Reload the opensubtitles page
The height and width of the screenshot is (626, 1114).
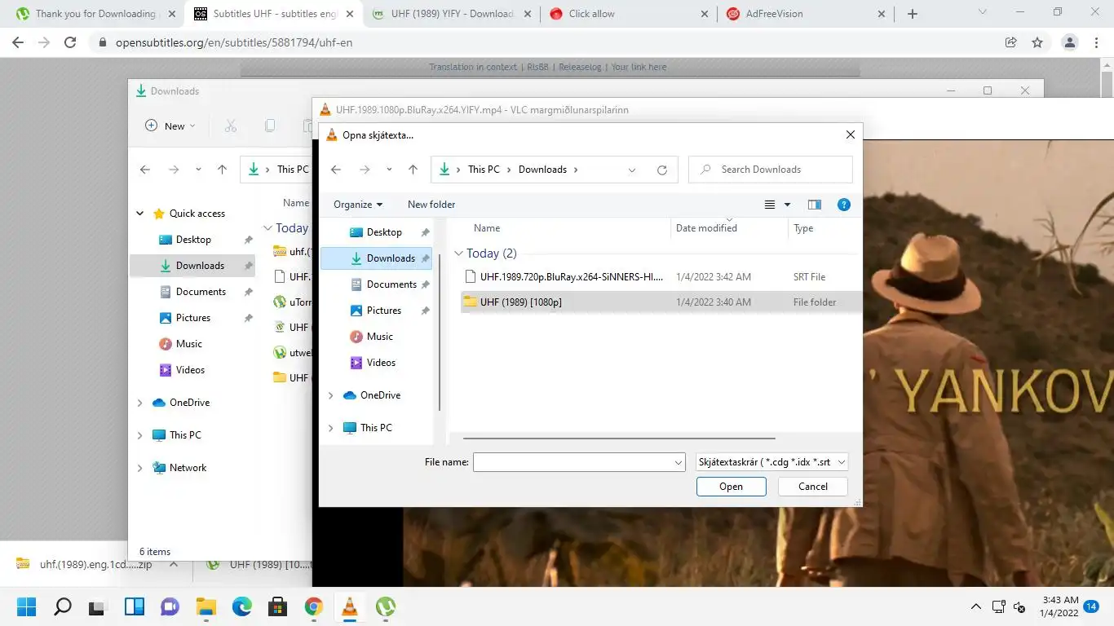(x=70, y=42)
